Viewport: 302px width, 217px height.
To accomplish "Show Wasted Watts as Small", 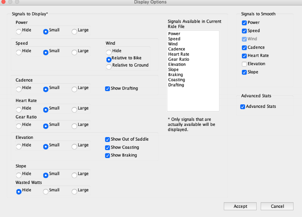I will [x=46, y=191].
